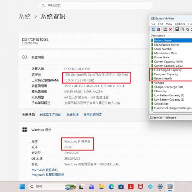Click the red X delete toolbar icon
Viewport: 192px width, 192px height.
[170, 29]
